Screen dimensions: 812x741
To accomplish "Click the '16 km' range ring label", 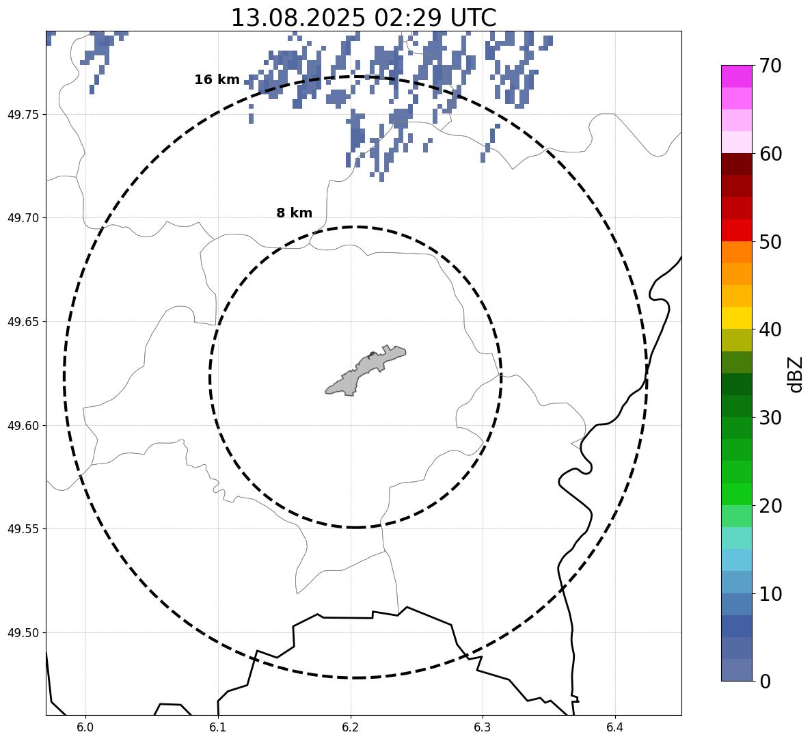I will (217, 80).
